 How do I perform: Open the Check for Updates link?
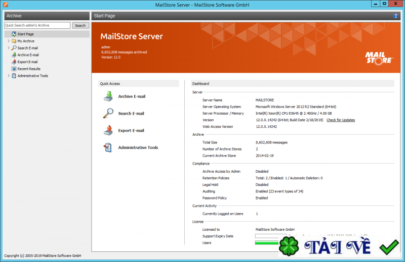(x=340, y=120)
